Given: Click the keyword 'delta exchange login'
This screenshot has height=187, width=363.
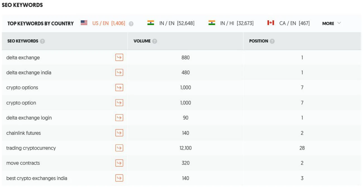Looking at the screenshot, I should 29,118.
